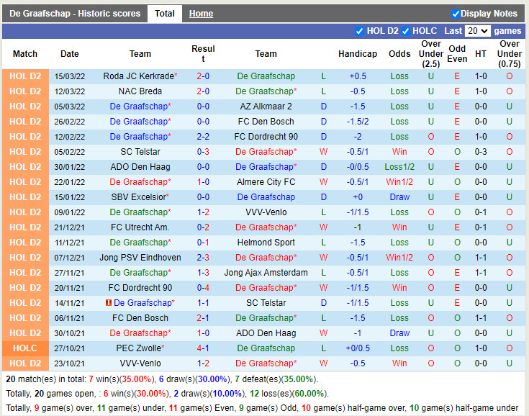
Task: Click FC Dordrecht 90 on 12/02/22 row
Action: coord(266,137)
